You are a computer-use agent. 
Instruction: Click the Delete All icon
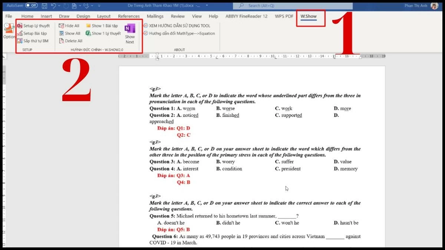(x=62, y=41)
